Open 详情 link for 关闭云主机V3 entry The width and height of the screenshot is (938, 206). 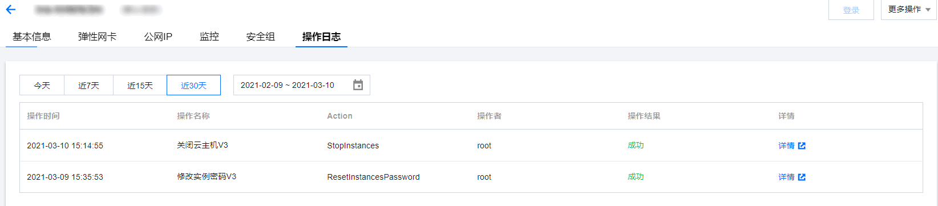[x=786, y=146]
